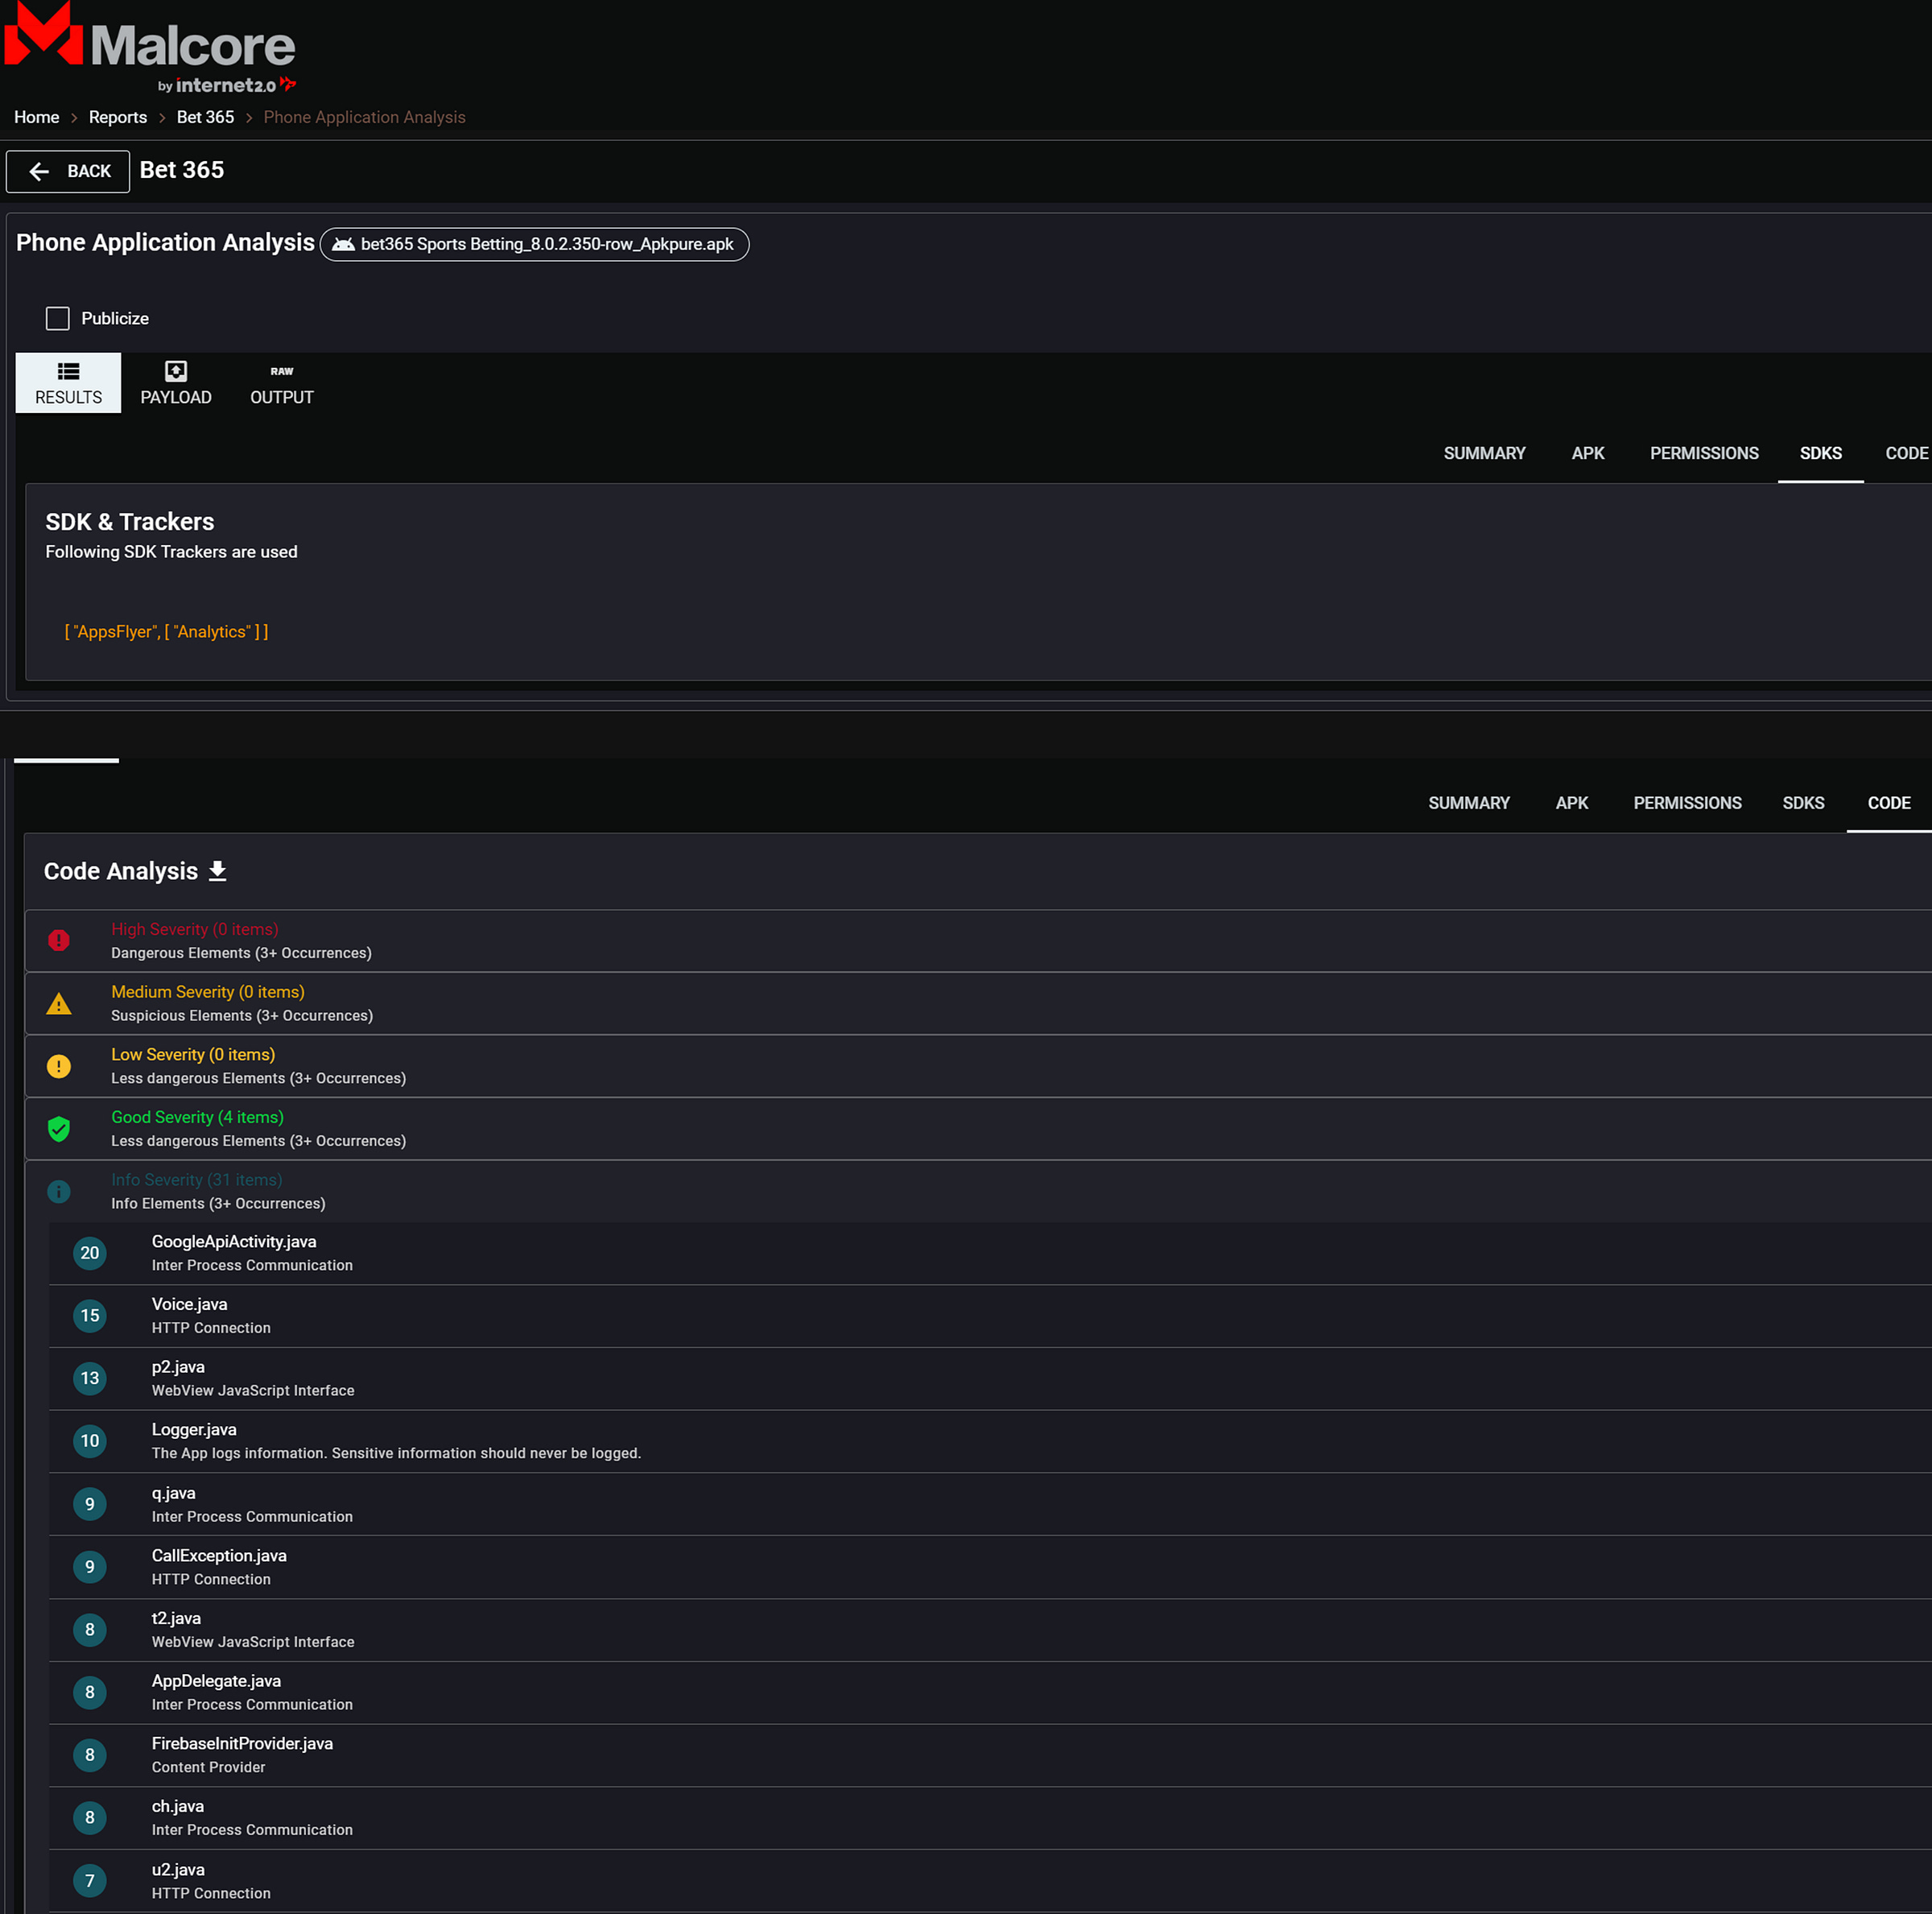Open Logger.java entry
This screenshot has height=1914, width=1932.
coord(990,1441)
